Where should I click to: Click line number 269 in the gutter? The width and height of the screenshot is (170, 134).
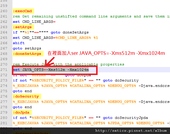click(x=4, y=59)
